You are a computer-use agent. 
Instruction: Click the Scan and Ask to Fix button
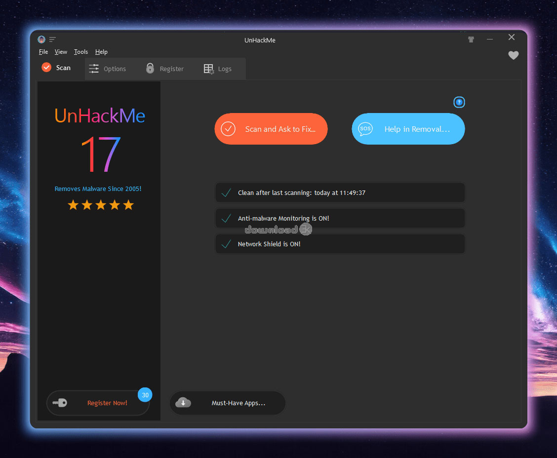[271, 129]
